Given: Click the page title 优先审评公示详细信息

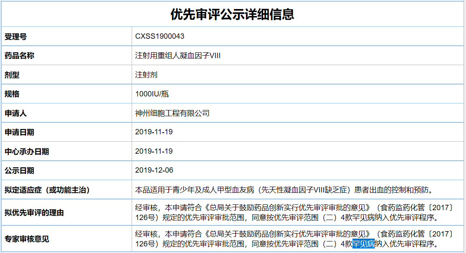Looking at the screenshot, I should pos(232,14).
